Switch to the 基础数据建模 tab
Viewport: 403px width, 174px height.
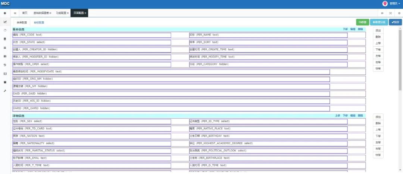41,13
